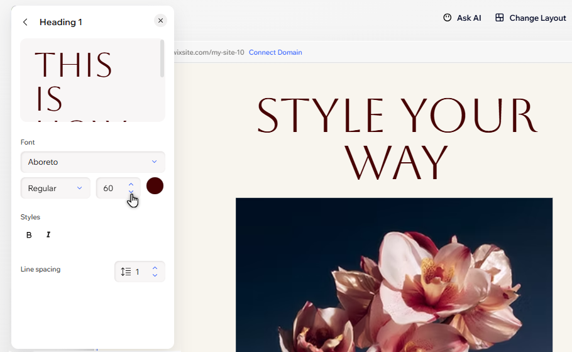Select the orchid flower image
Image resolution: width=572 pixels, height=352 pixels.
394,275
